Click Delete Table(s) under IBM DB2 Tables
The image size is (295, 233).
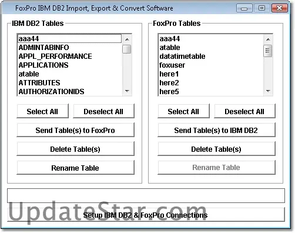click(x=75, y=149)
